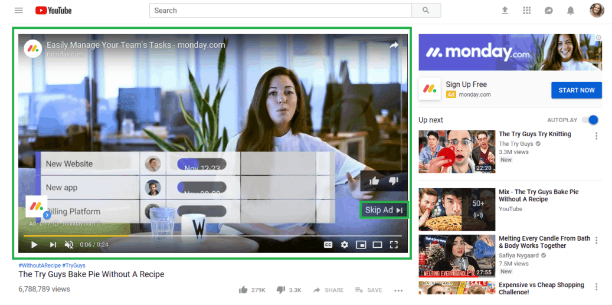Like the video (279K)

coord(252,290)
